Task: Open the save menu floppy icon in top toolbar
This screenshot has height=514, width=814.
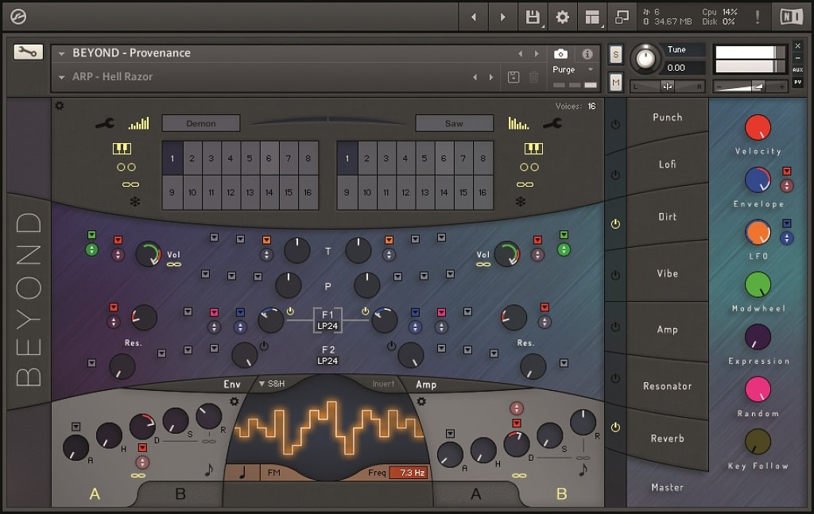Action: coord(533,17)
